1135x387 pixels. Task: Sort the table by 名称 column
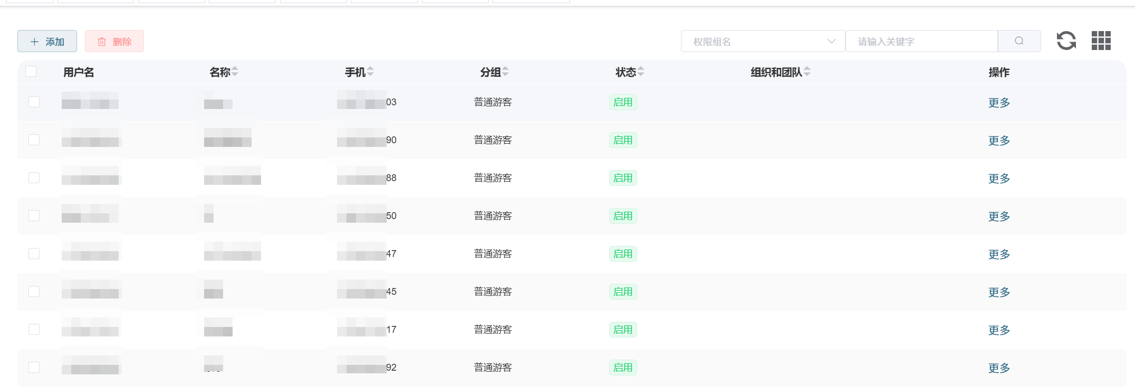235,72
